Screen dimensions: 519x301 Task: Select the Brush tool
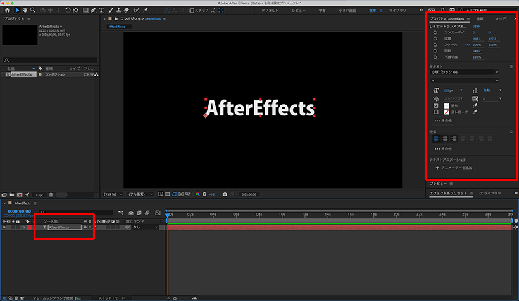pyautogui.click(x=111, y=10)
